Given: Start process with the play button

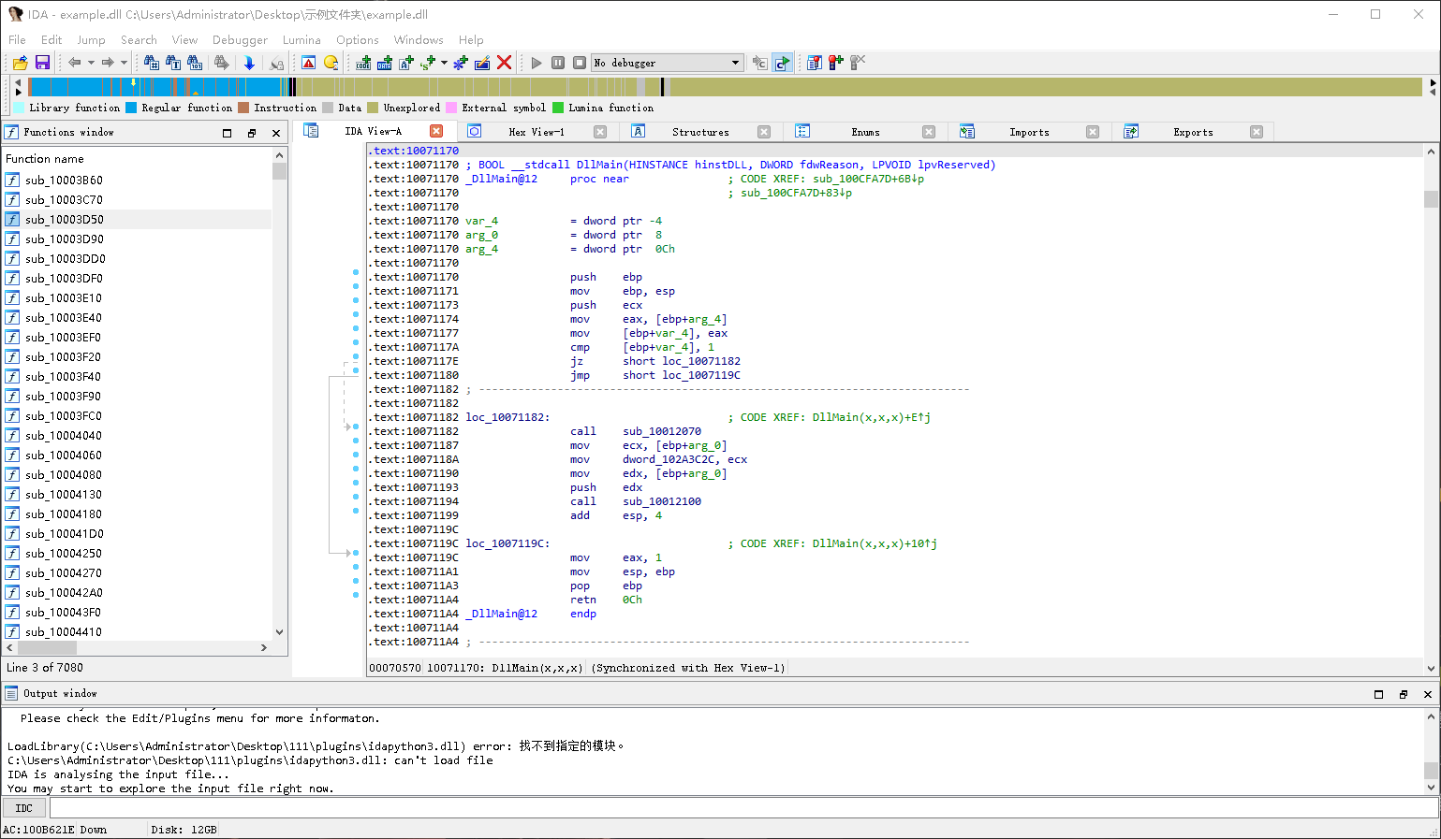Looking at the screenshot, I should 537,63.
